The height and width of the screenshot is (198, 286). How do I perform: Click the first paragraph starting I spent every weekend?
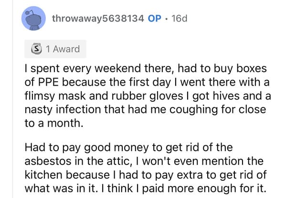click(148, 96)
